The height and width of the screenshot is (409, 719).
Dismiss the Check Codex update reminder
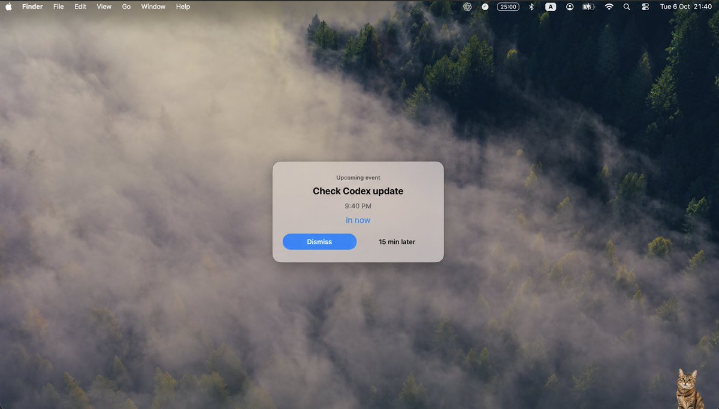tap(319, 242)
